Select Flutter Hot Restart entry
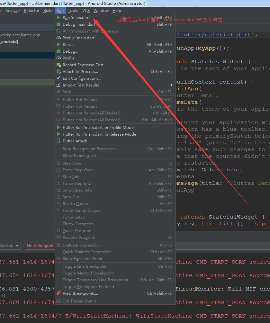 point(115,106)
